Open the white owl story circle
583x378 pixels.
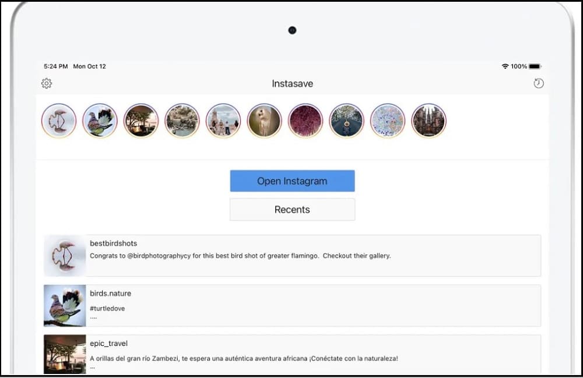point(264,121)
